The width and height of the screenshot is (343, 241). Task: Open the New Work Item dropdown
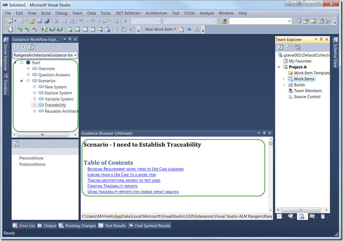[175, 29]
